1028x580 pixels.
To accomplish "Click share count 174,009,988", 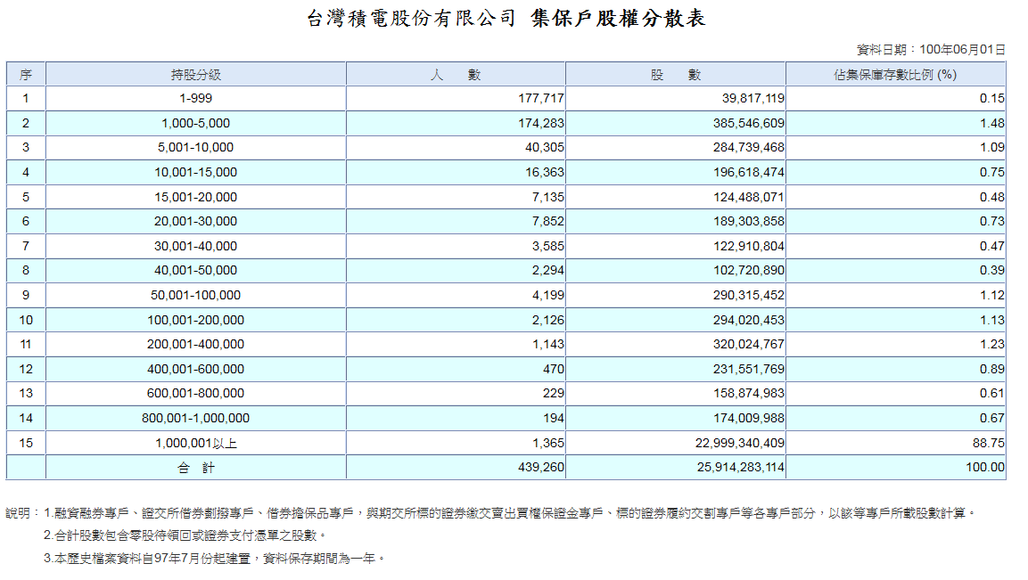I will pos(749,419).
